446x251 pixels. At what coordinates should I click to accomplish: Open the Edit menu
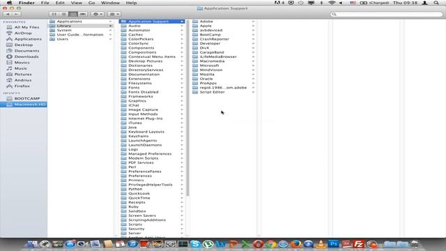click(x=60, y=3)
